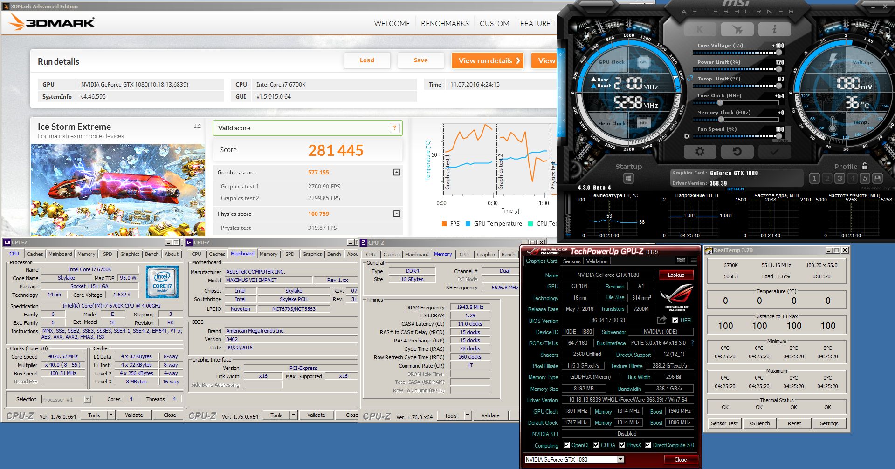Image resolution: width=895 pixels, height=469 pixels.
Task: Load Afterburner profile slot 3
Action: coord(840,178)
